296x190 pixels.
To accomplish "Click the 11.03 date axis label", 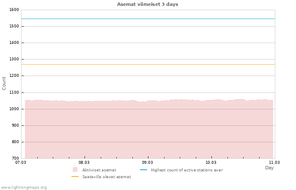I will click(274, 163).
